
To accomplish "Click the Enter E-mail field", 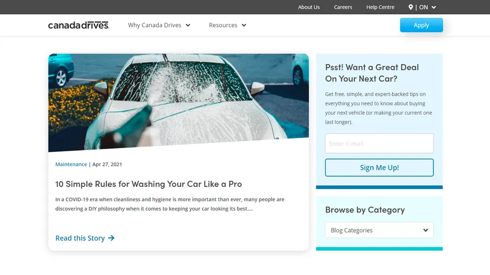I will (x=379, y=144).
